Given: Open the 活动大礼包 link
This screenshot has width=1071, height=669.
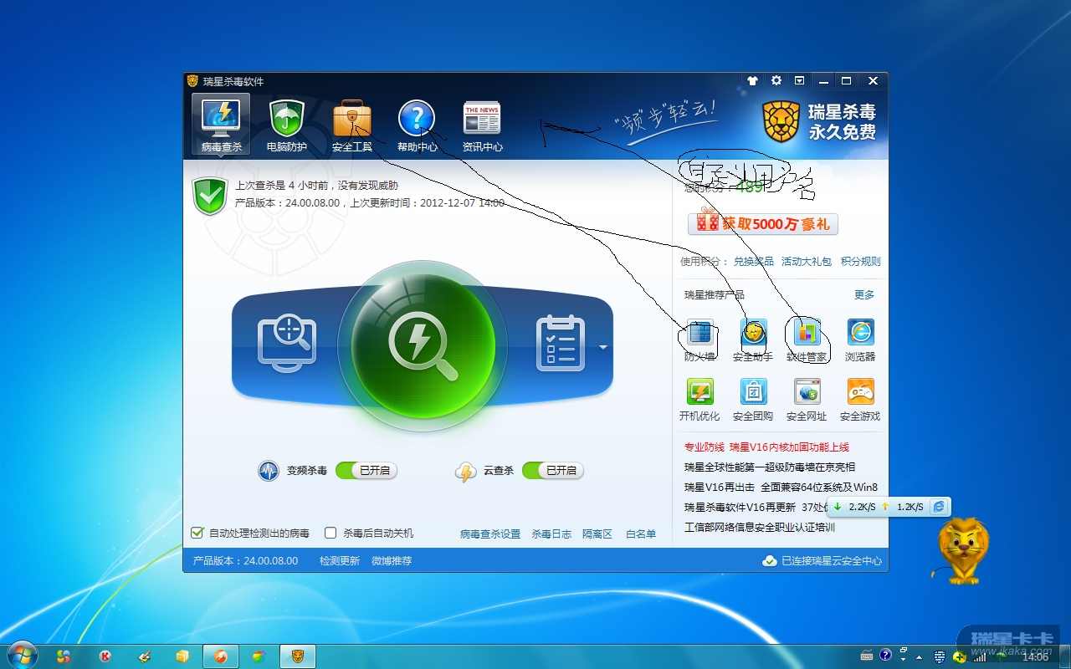Looking at the screenshot, I should pyautogui.click(x=807, y=262).
